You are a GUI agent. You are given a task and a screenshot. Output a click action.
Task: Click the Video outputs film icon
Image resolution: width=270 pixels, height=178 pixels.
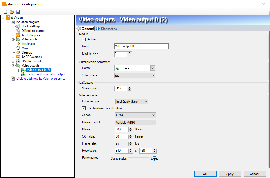click(18, 65)
